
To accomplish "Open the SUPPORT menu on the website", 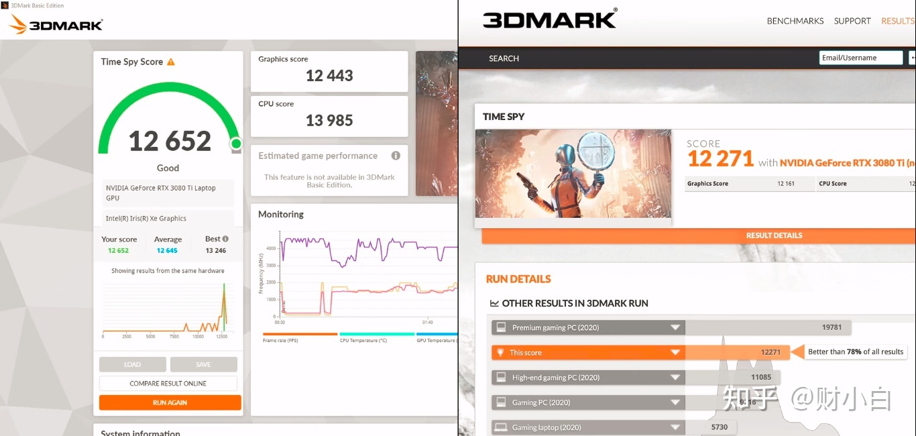I will coord(852,21).
